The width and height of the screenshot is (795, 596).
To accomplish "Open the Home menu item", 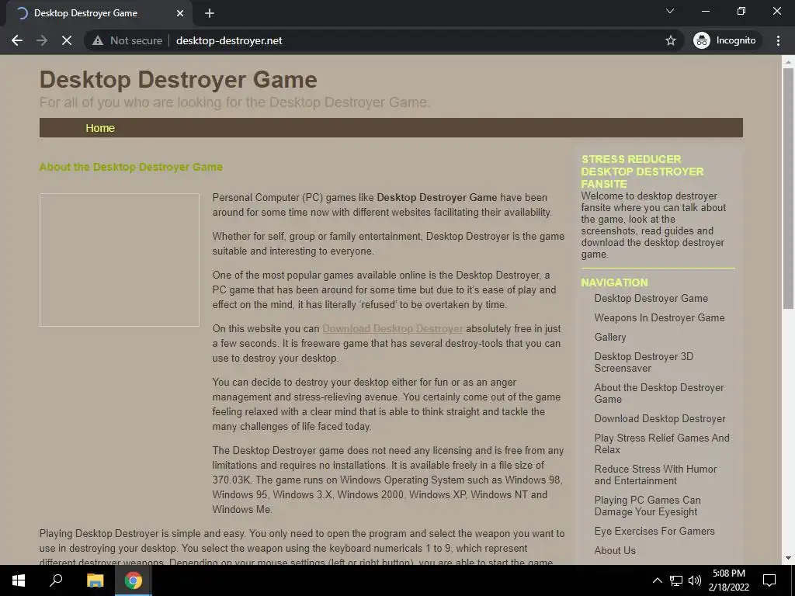I will pos(100,128).
